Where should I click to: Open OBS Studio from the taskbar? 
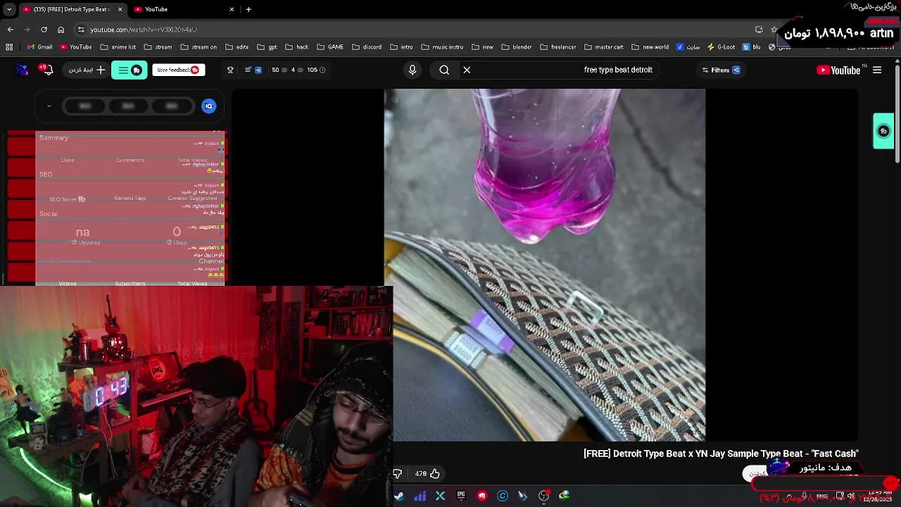pyautogui.click(x=543, y=496)
